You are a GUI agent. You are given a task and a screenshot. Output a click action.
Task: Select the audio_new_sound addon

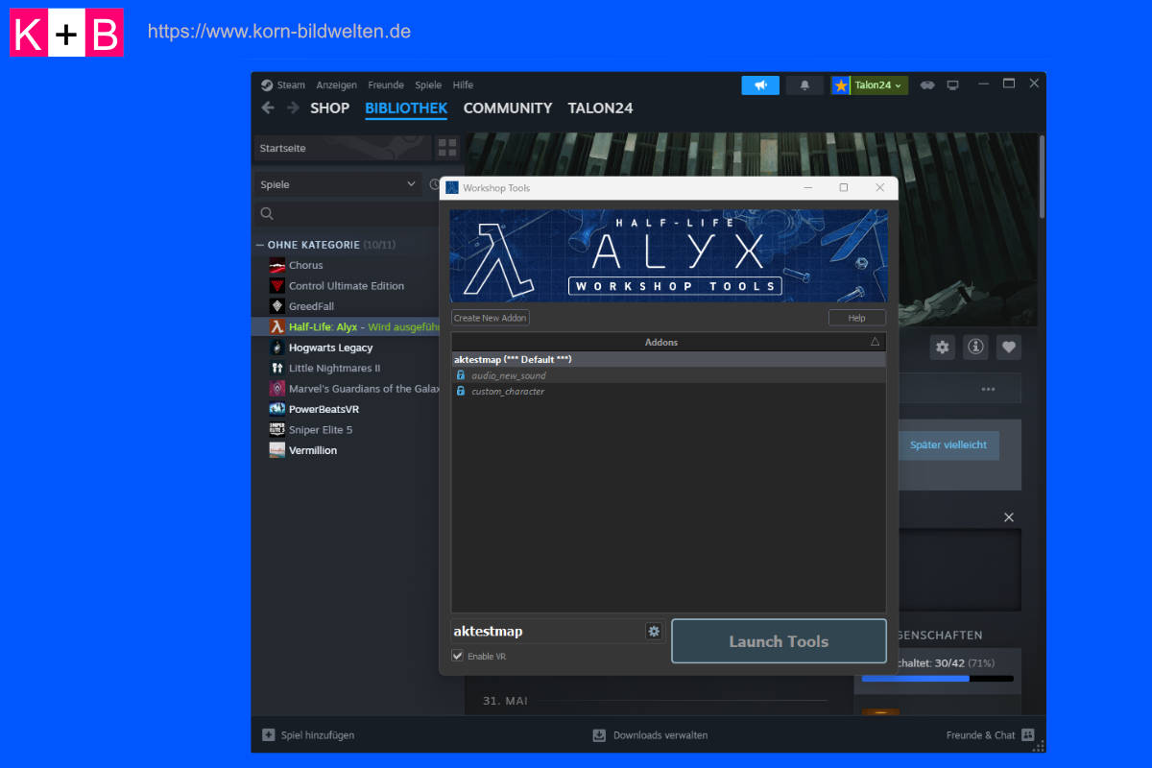point(668,375)
